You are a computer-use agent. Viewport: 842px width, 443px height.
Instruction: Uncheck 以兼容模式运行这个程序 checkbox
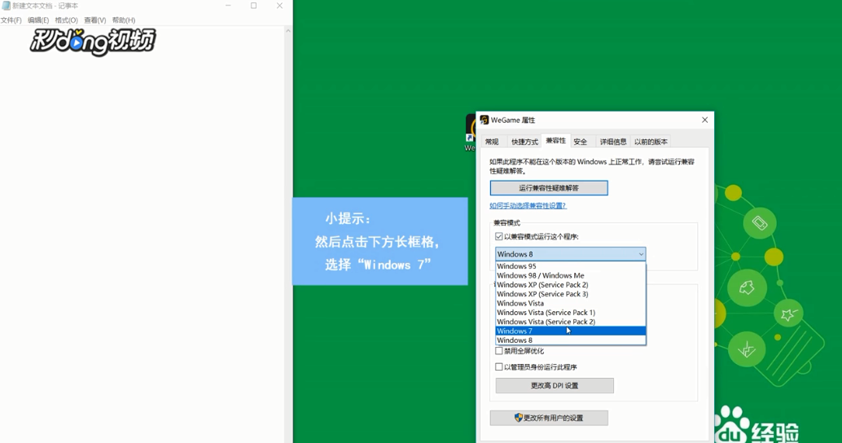[x=499, y=236]
